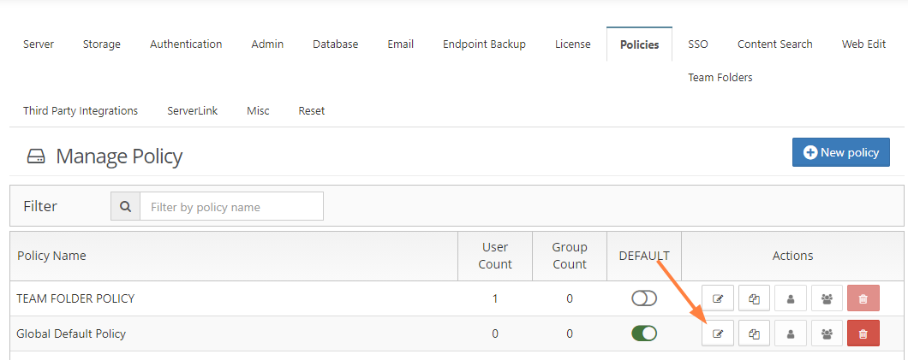Screen dimensions: 908x360
Task: Copy the TEAM FOLDER POLICY
Action: point(754,298)
